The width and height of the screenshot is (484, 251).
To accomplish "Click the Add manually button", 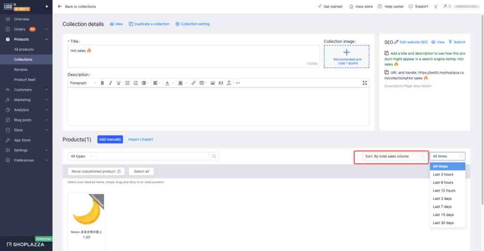I will [x=110, y=140].
